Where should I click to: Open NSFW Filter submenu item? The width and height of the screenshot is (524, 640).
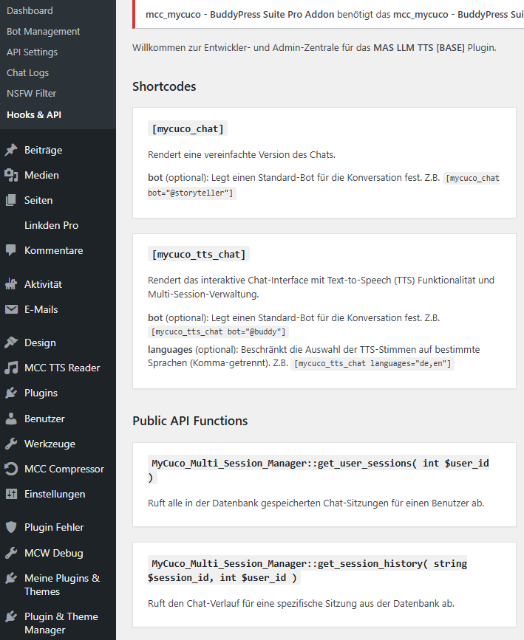click(x=32, y=94)
